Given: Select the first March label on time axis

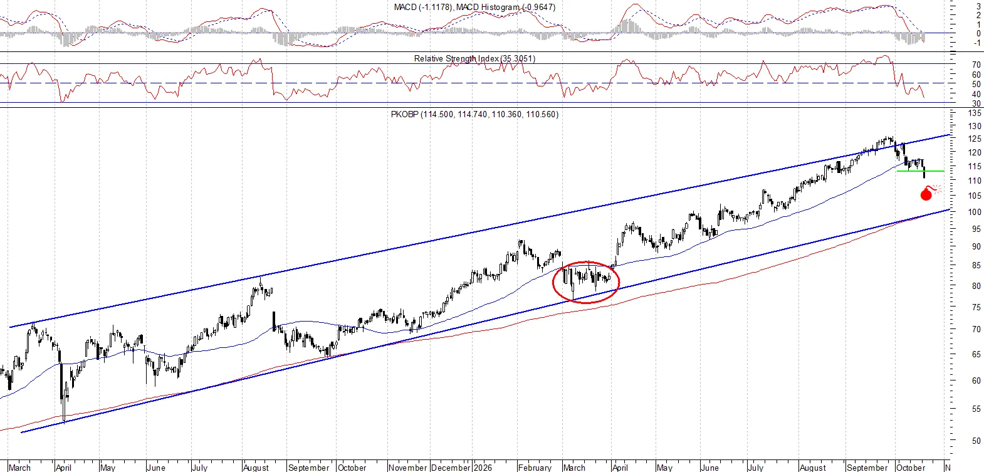Looking at the screenshot, I should [19, 468].
